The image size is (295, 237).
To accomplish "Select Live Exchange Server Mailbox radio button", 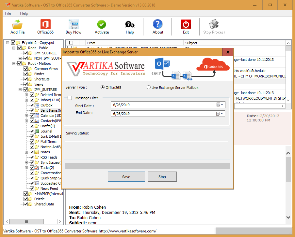I will pos(149,87).
